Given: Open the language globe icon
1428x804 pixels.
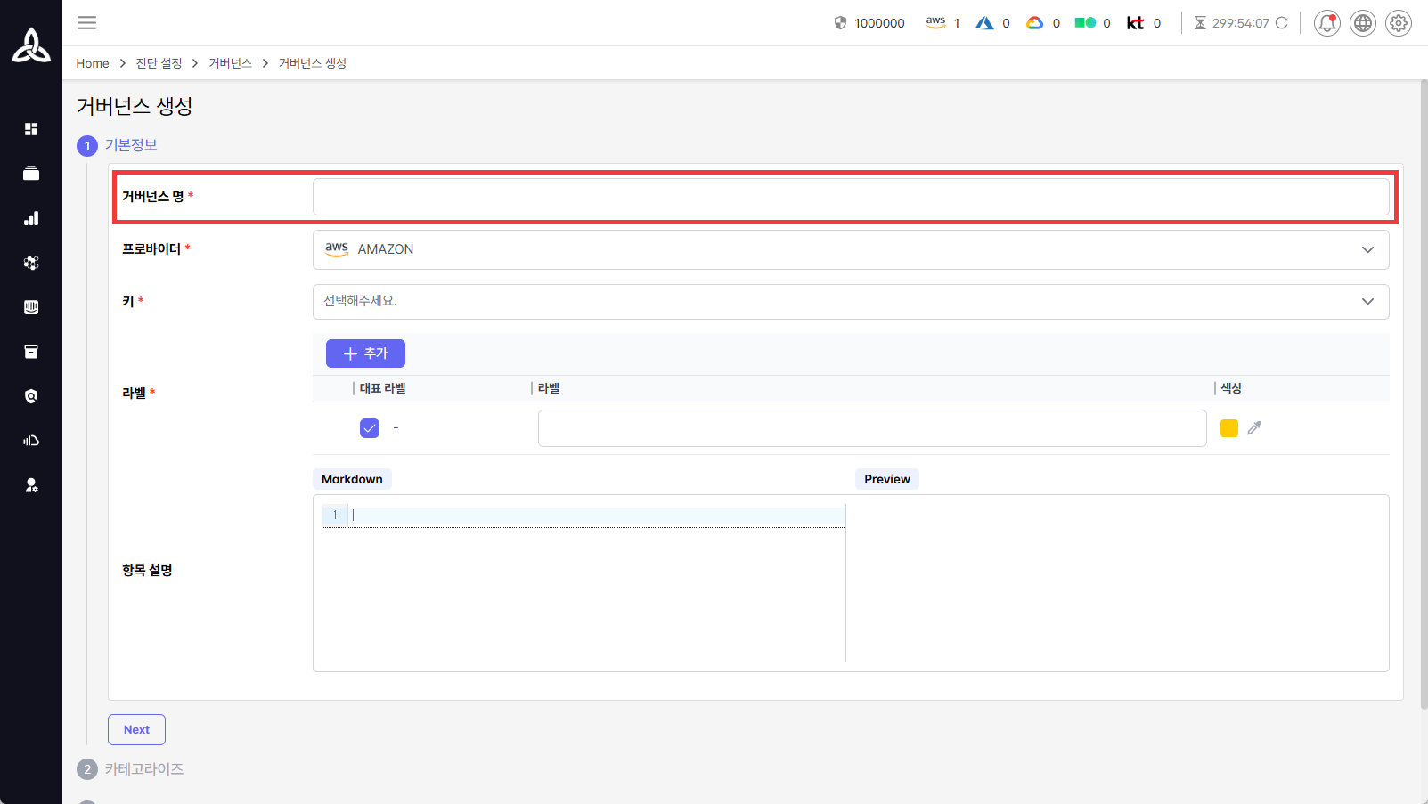Looking at the screenshot, I should tap(1362, 23).
